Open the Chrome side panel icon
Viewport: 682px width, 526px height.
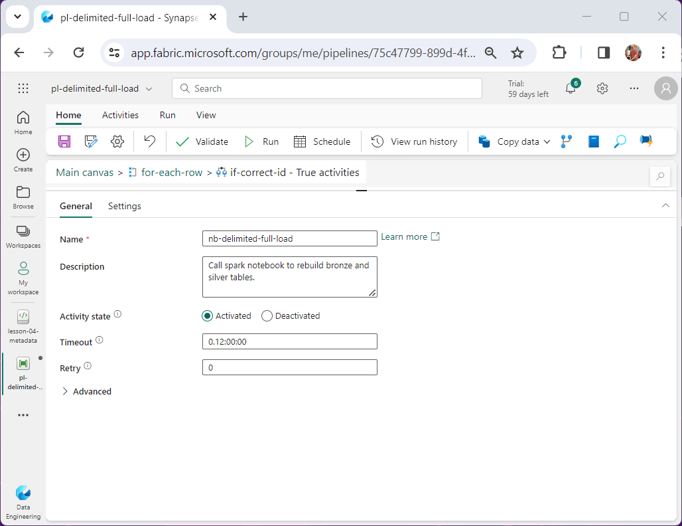click(x=603, y=52)
